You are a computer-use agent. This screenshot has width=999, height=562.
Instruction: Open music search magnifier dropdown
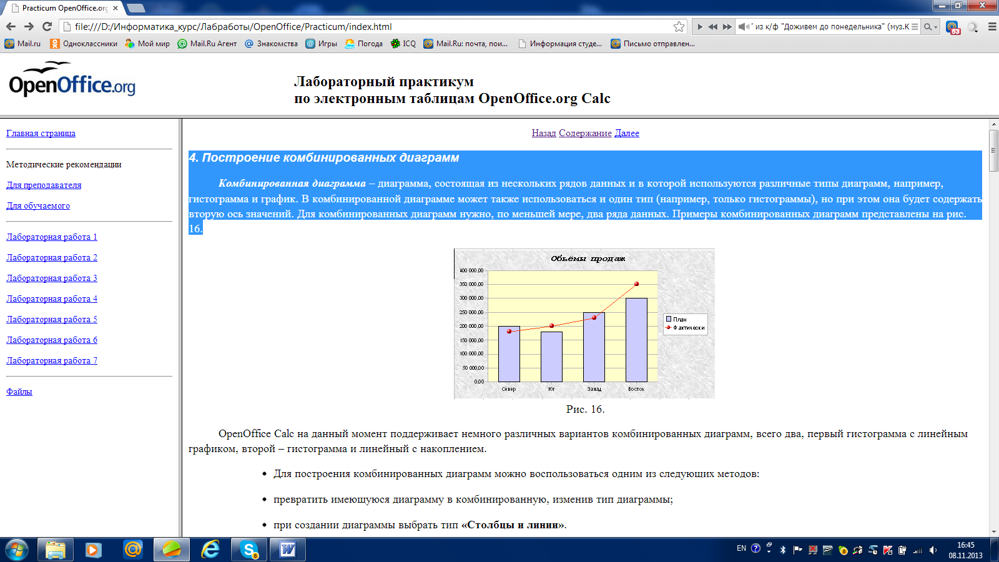931,27
